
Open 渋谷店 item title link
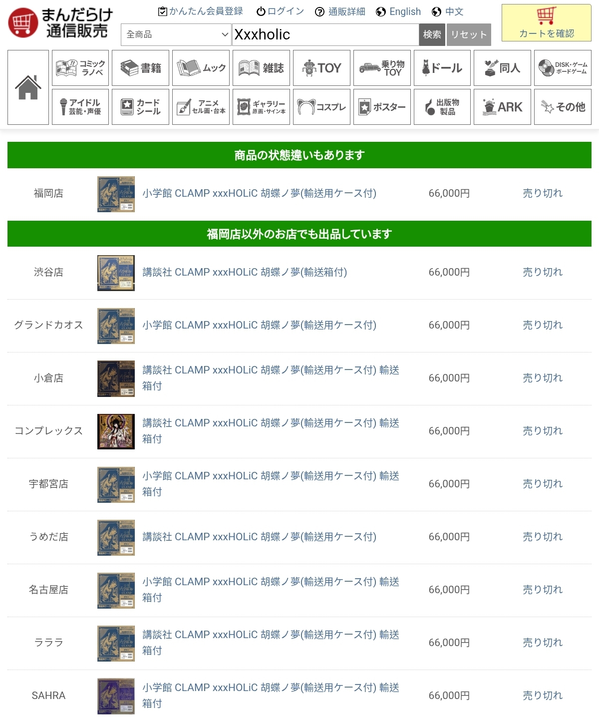tap(245, 272)
